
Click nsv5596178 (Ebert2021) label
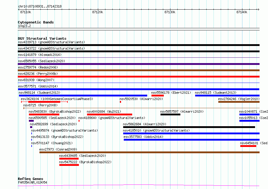[171, 93]
